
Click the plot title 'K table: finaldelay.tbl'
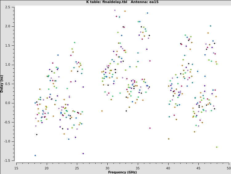click(x=105, y=2)
